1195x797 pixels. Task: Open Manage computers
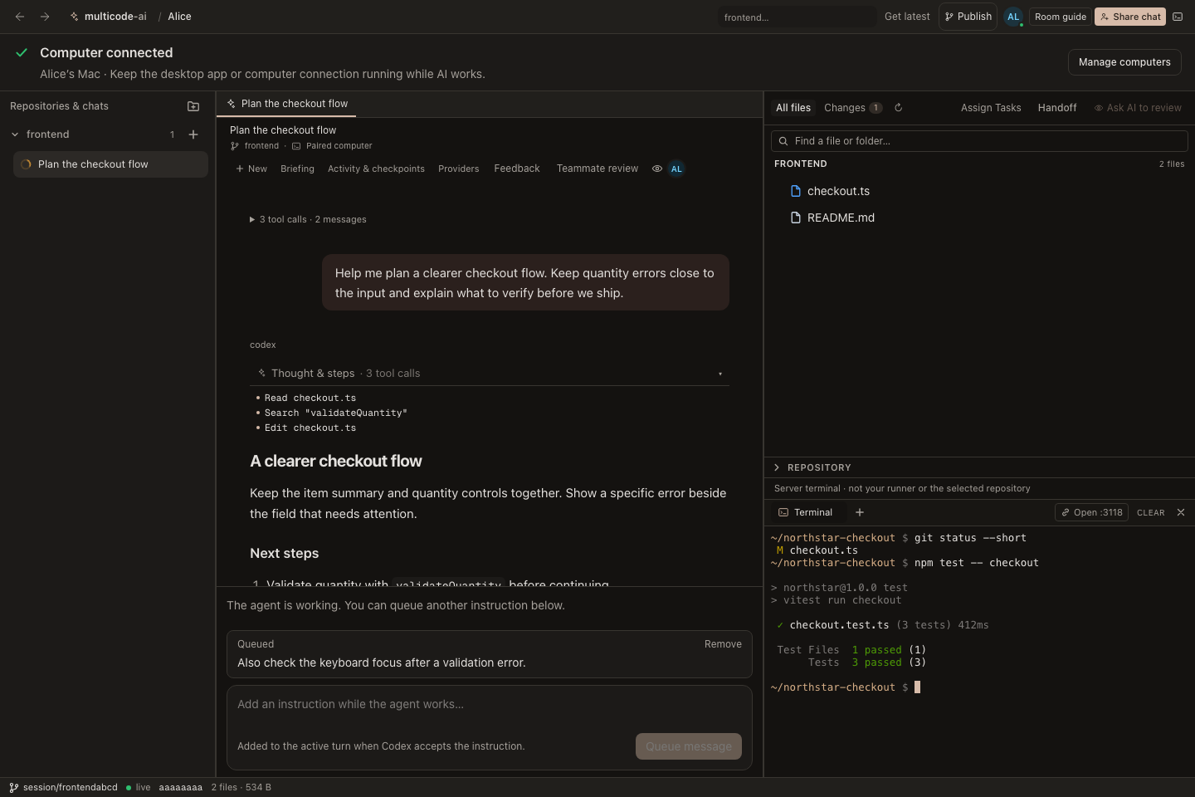[1124, 62]
